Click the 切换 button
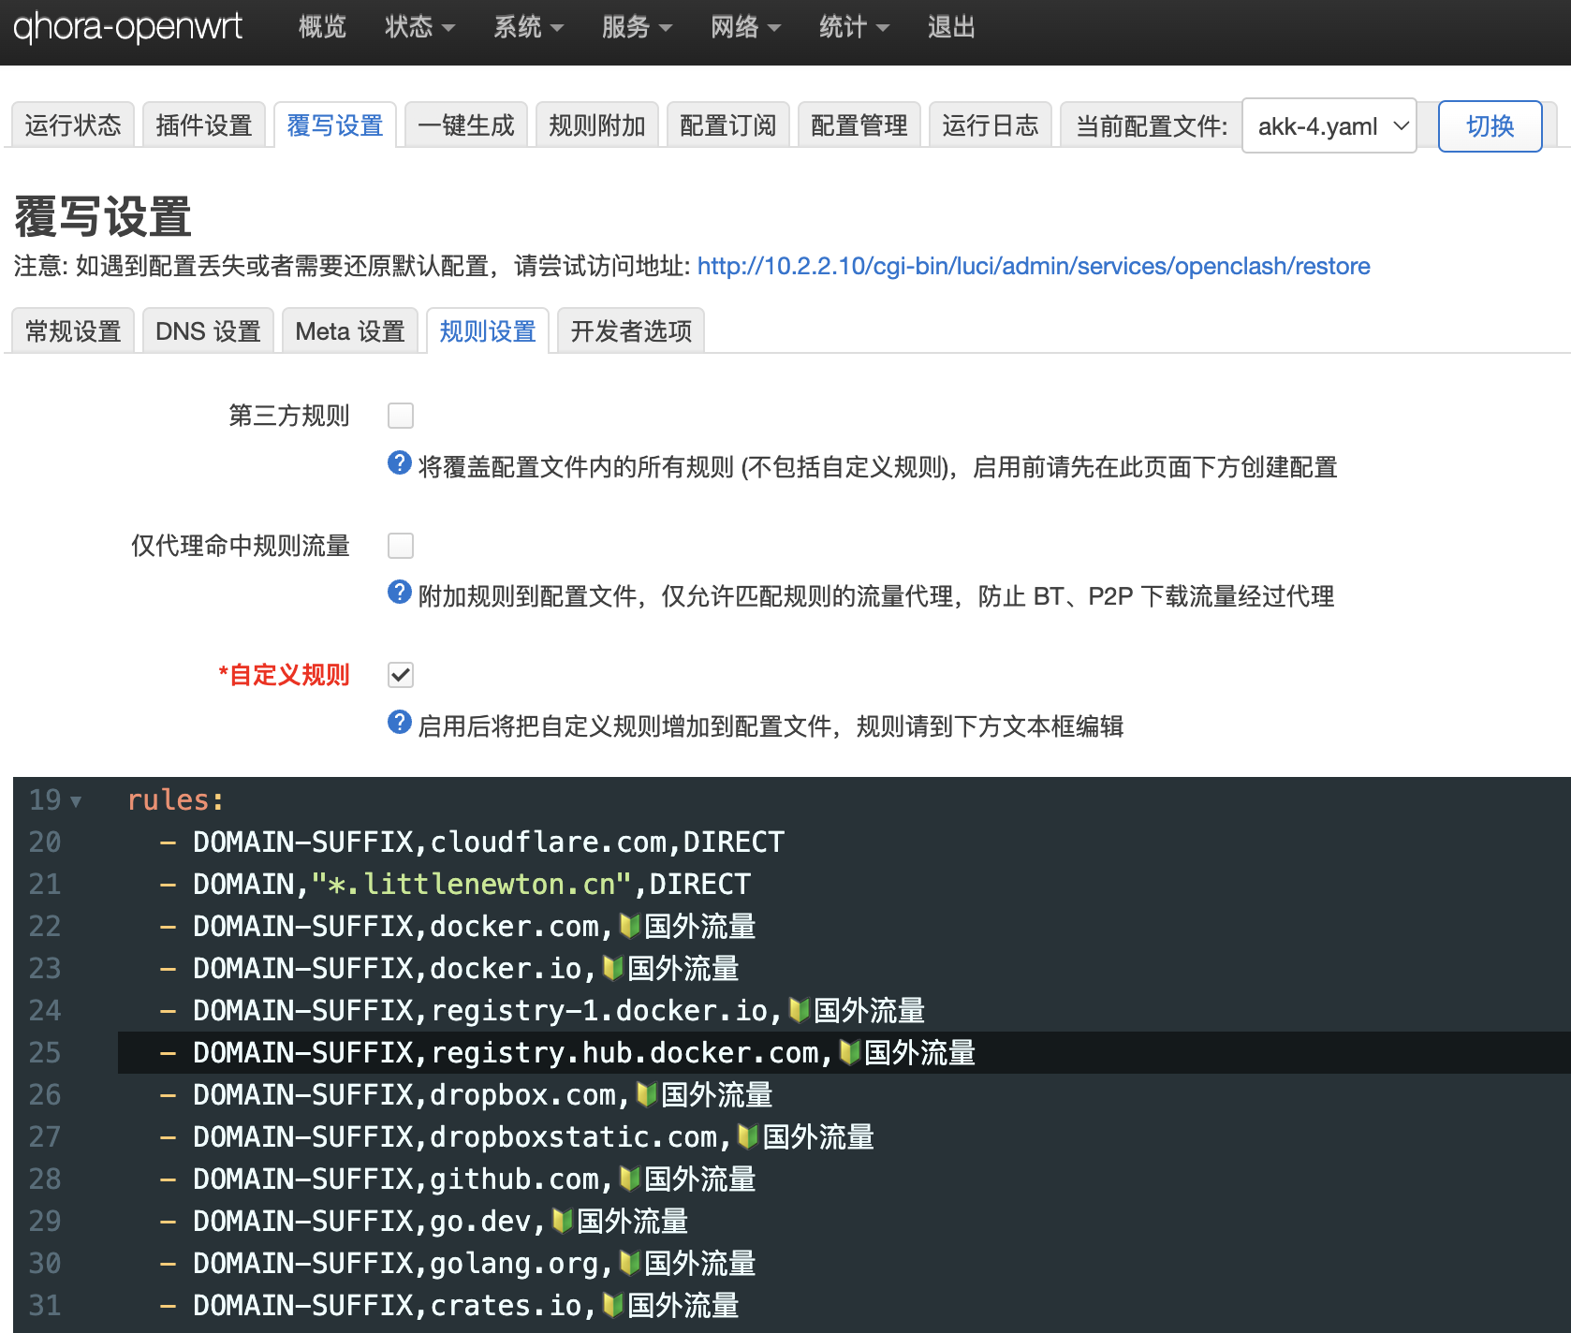1571x1333 pixels. [x=1490, y=126]
